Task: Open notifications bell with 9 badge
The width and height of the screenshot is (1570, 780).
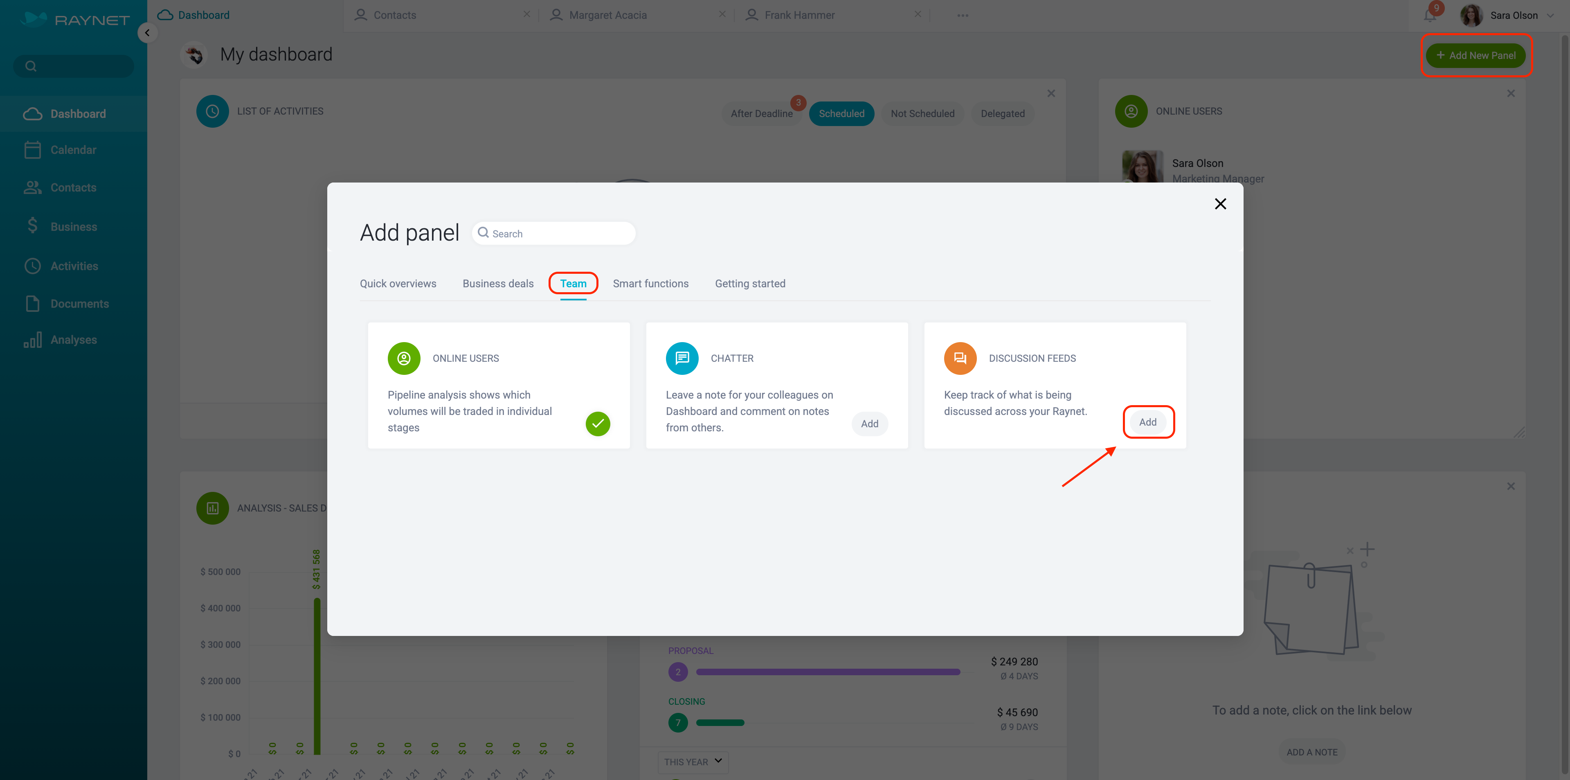Action: pos(1431,15)
